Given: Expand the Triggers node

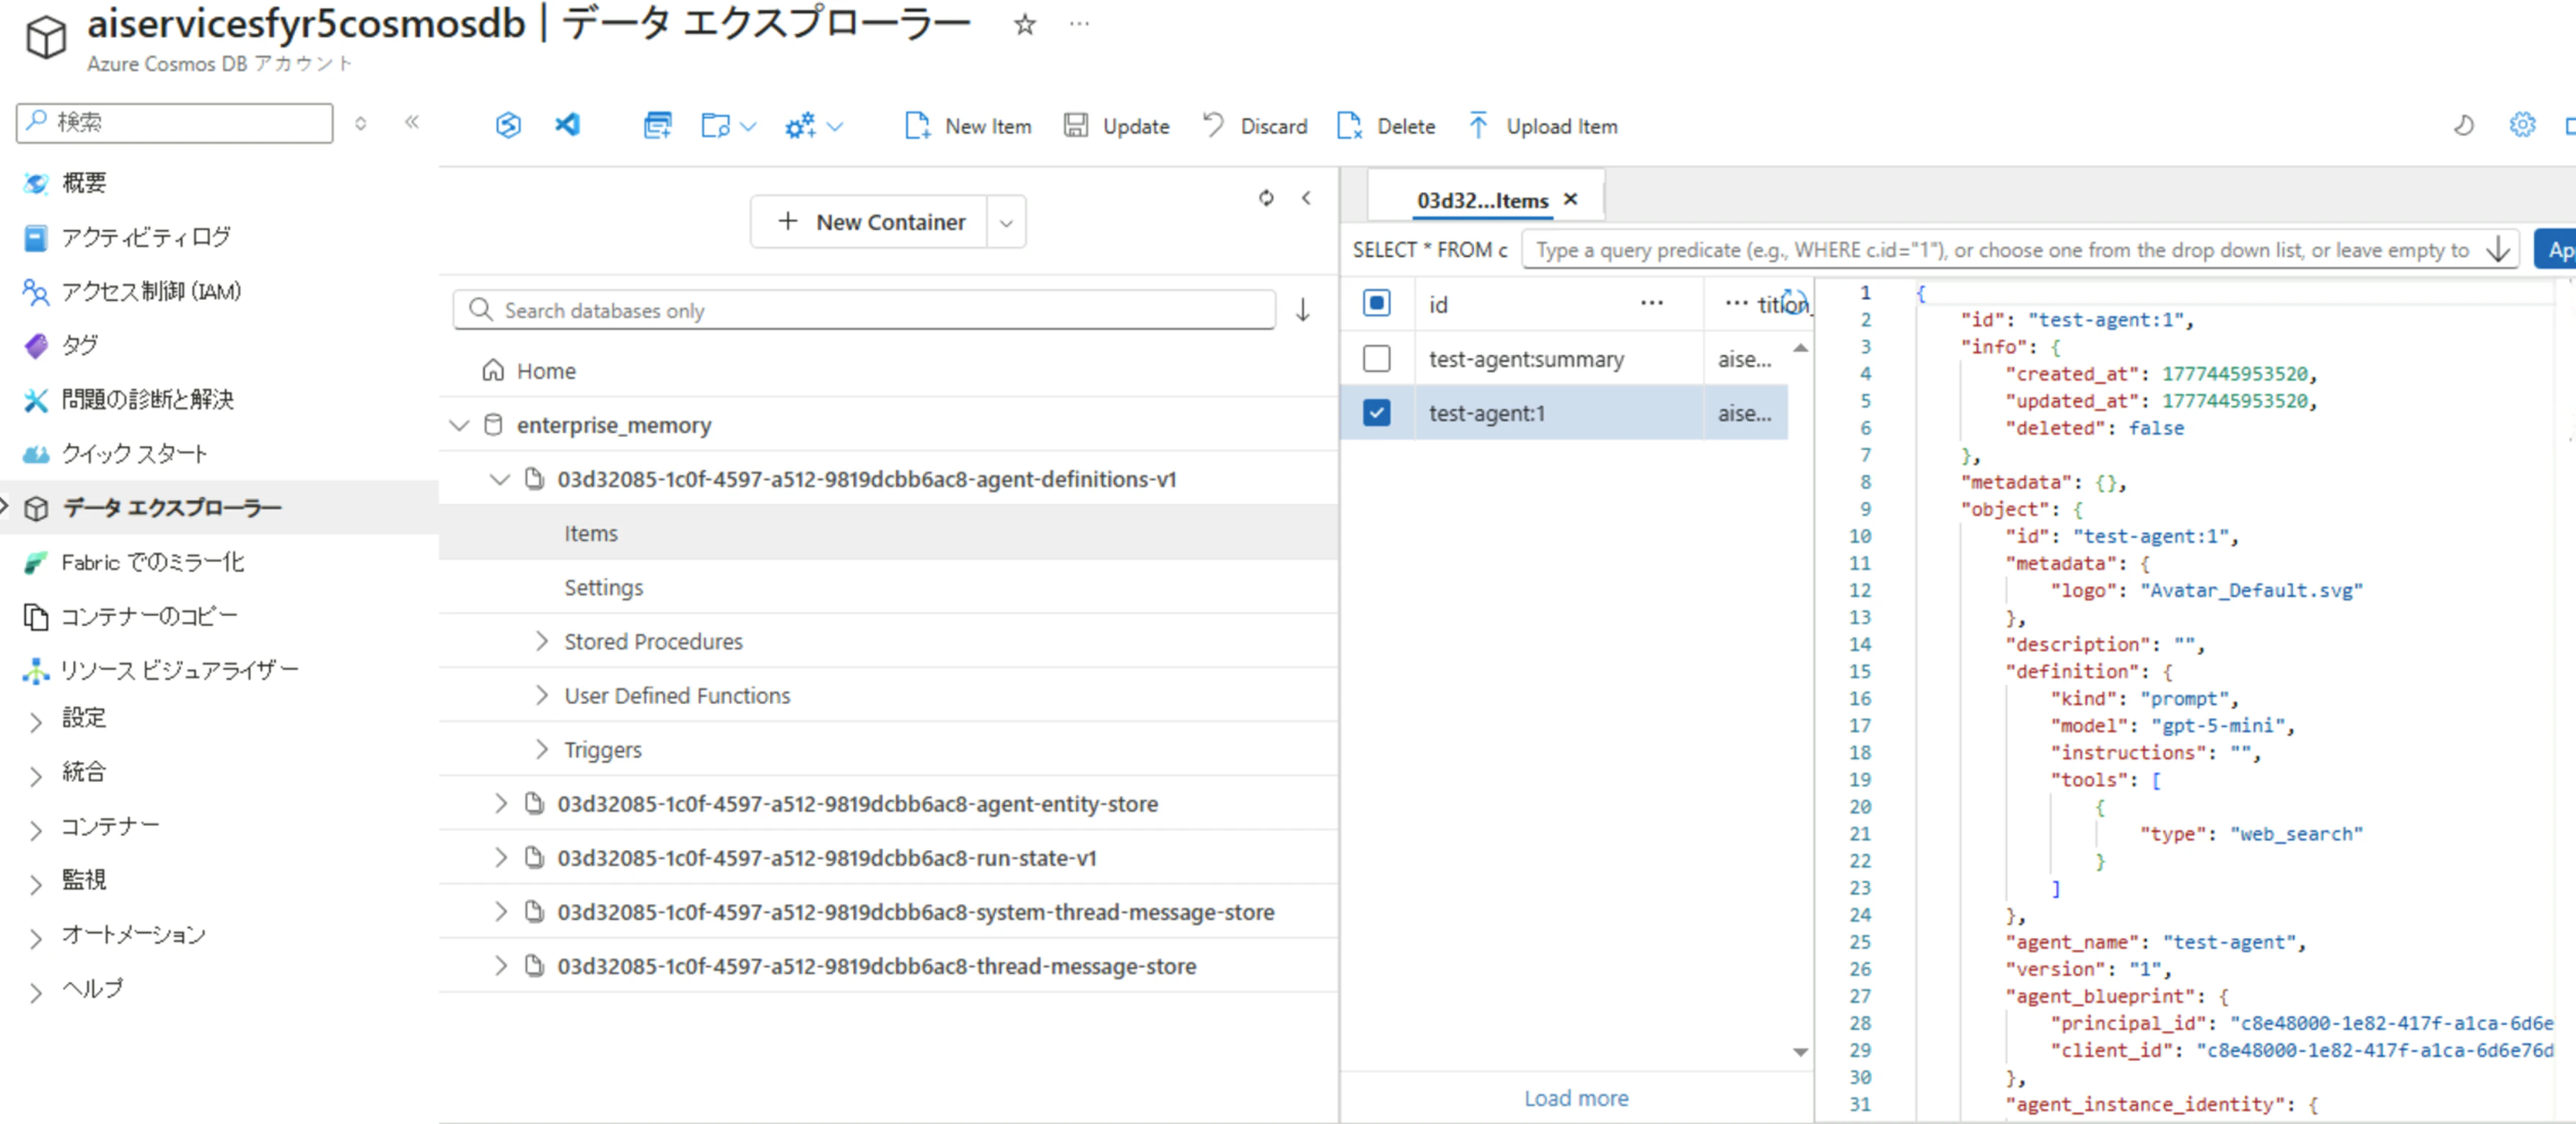Looking at the screenshot, I should 541,749.
